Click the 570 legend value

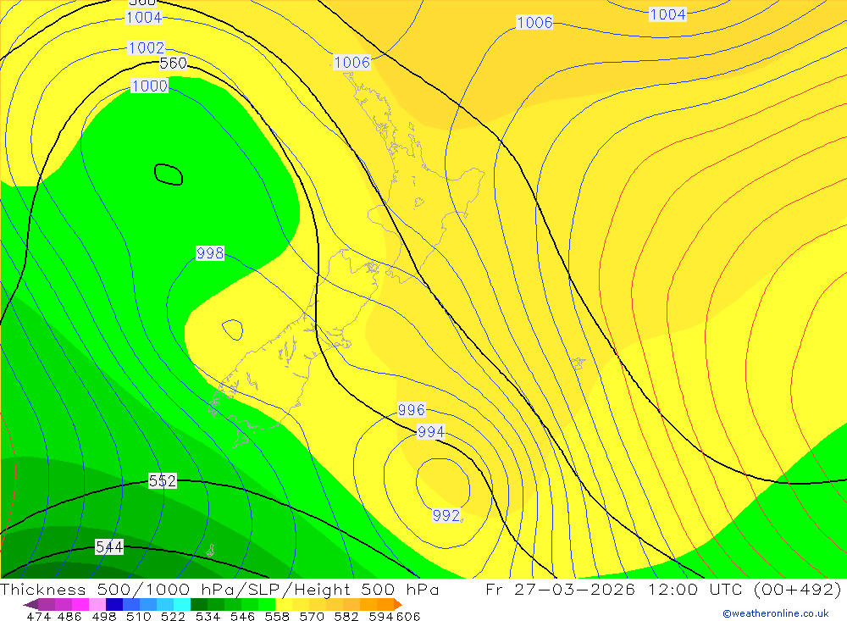[x=312, y=616]
